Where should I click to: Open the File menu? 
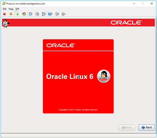[5, 9]
